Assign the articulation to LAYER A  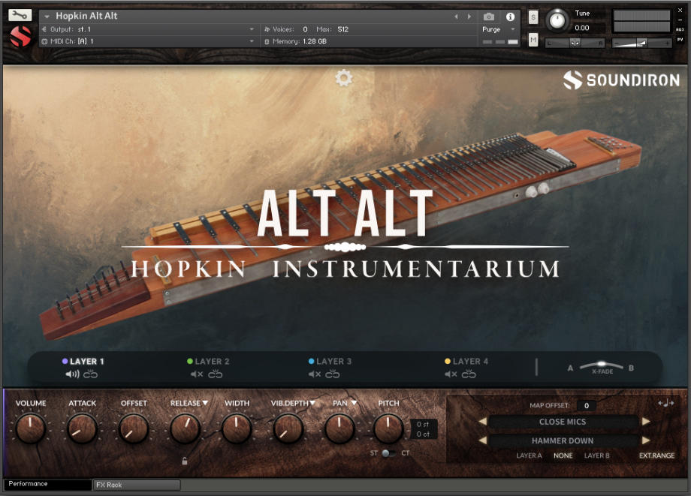coord(529,455)
